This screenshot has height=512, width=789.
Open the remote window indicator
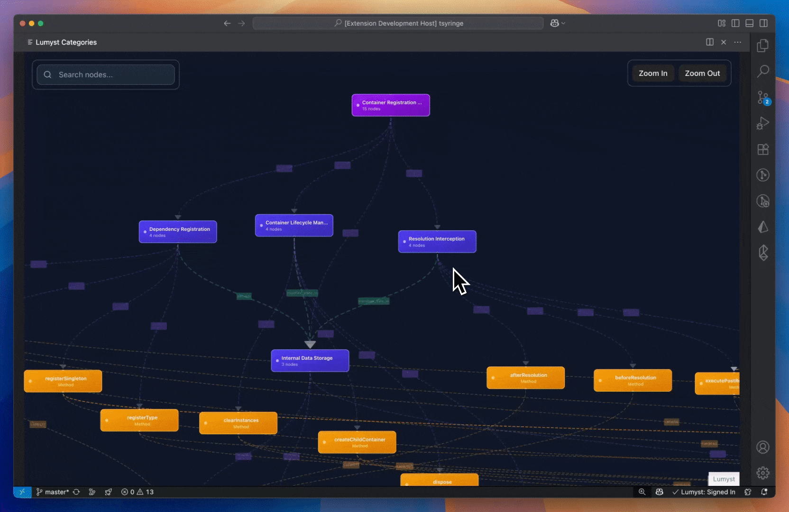pyautogui.click(x=22, y=492)
